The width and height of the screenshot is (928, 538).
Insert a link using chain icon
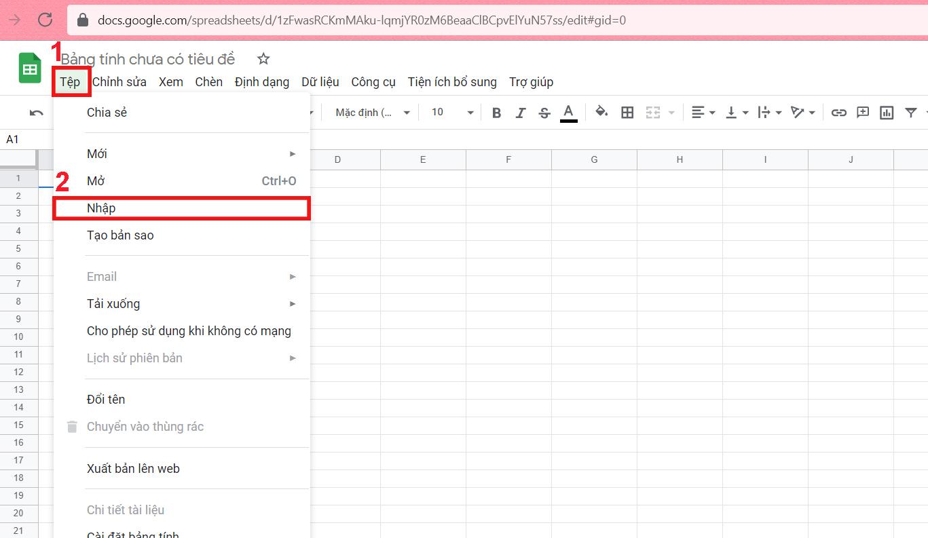coord(839,113)
